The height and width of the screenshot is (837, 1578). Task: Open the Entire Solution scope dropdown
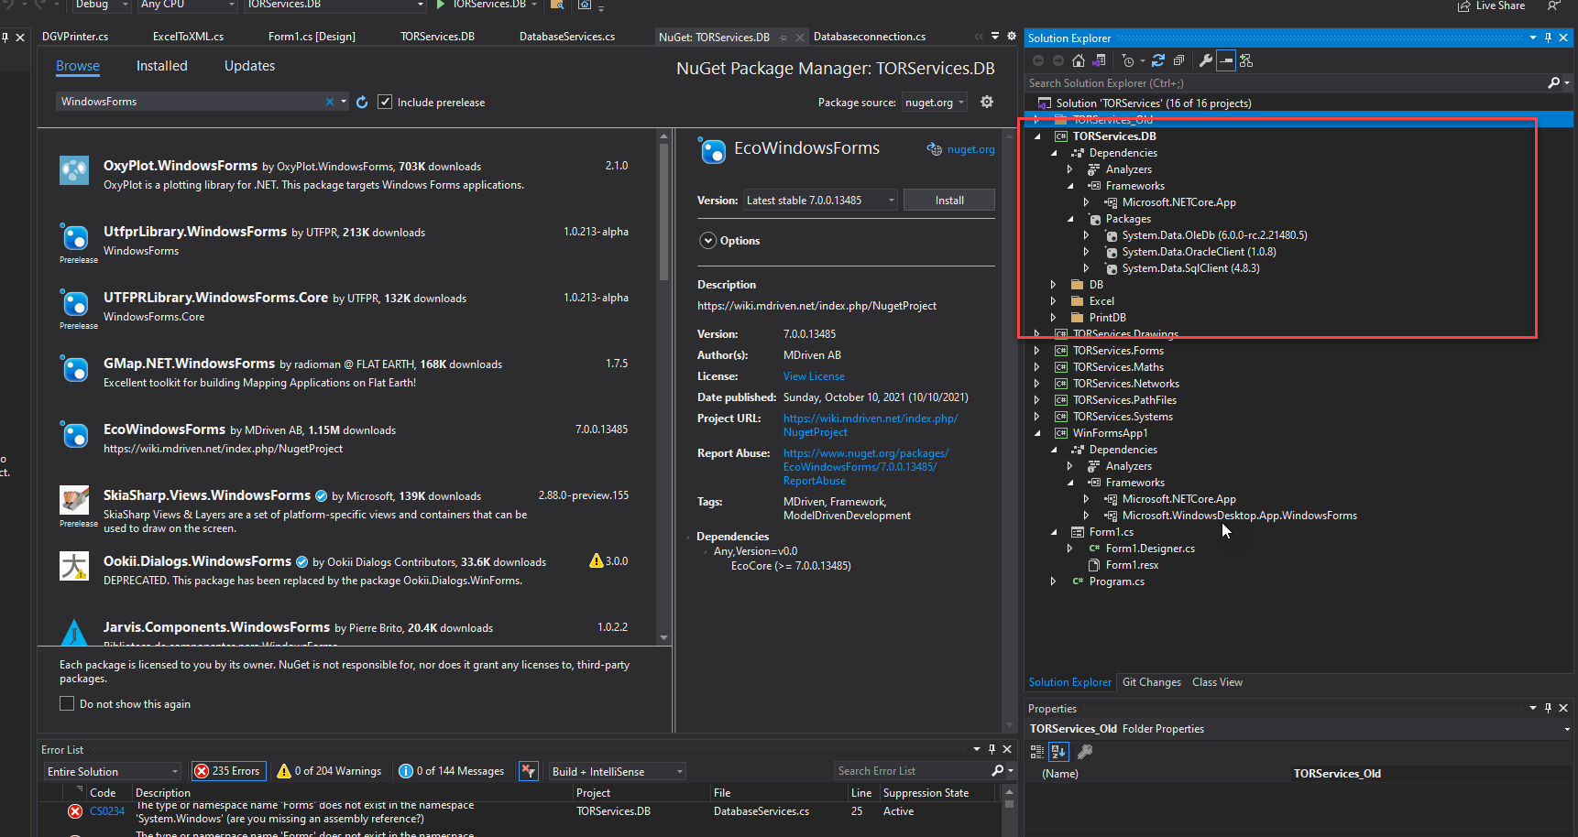112,771
